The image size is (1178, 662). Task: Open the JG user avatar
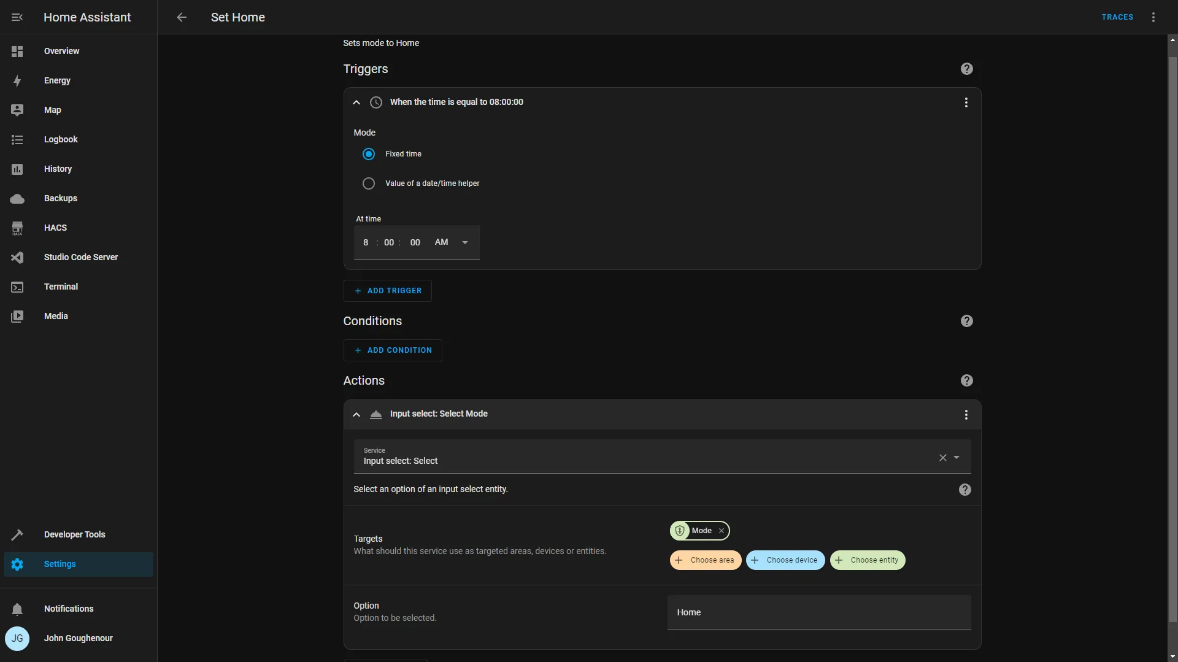click(17, 639)
